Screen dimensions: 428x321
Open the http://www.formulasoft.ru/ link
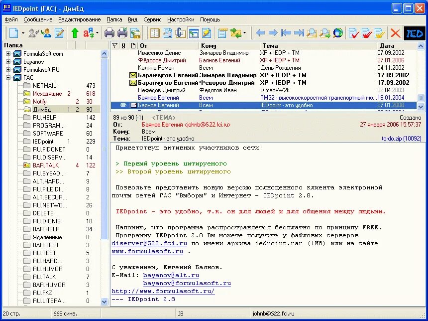(163, 291)
